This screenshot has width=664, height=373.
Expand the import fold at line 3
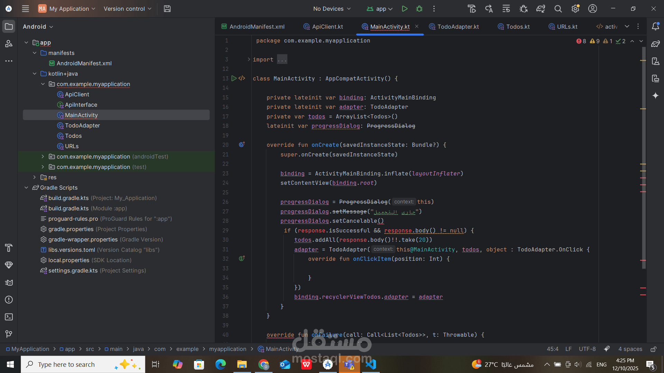(249, 59)
